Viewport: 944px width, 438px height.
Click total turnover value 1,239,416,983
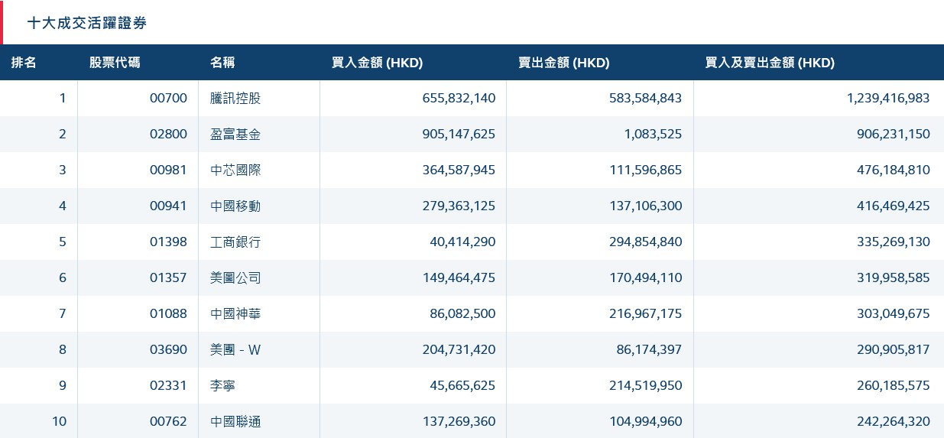coord(888,98)
